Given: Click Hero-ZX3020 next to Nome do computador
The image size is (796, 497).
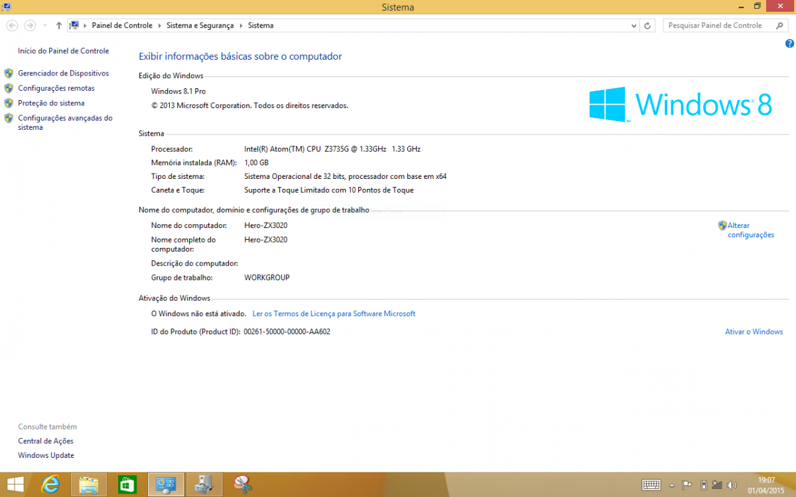Looking at the screenshot, I should (x=266, y=225).
